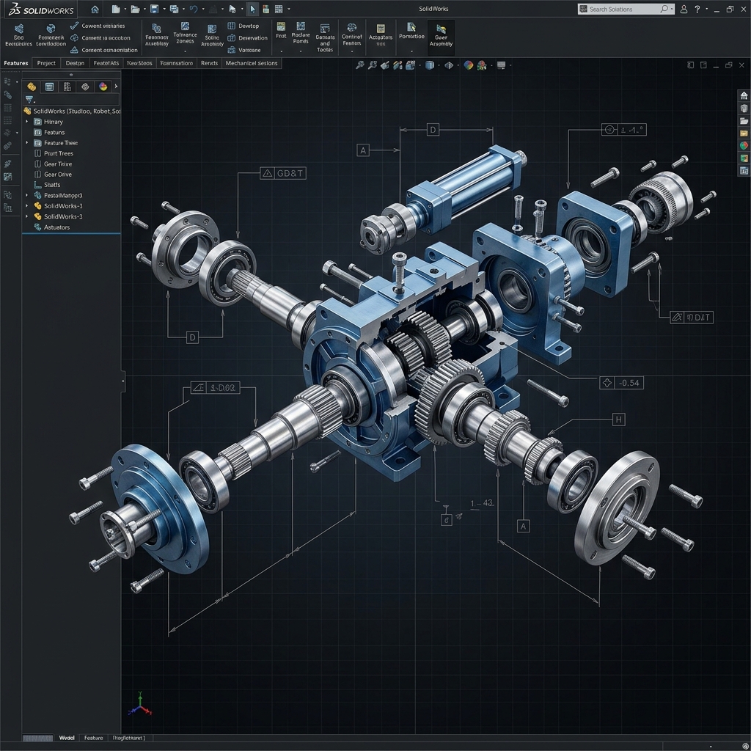Expand the second SolidWorks-3 tree node
Viewport: 751px width, 751px height.
click(x=27, y=216)
